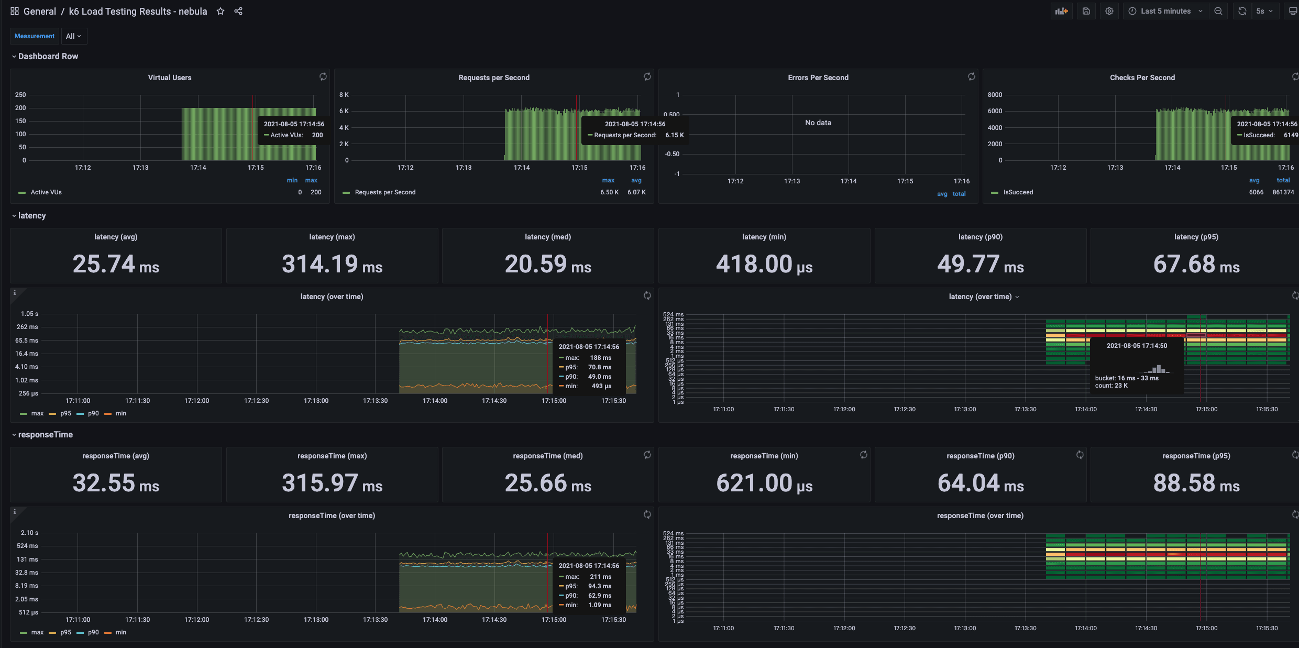
Task: Enable kiosk cycle view mode
Action: tap(1293, 10)
